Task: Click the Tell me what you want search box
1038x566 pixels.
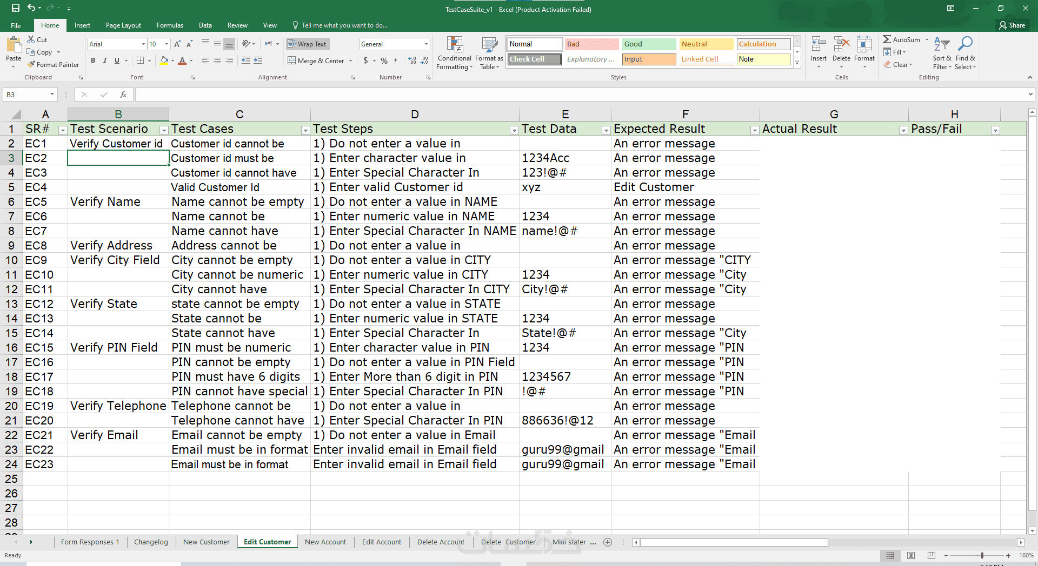Action: 340,25
